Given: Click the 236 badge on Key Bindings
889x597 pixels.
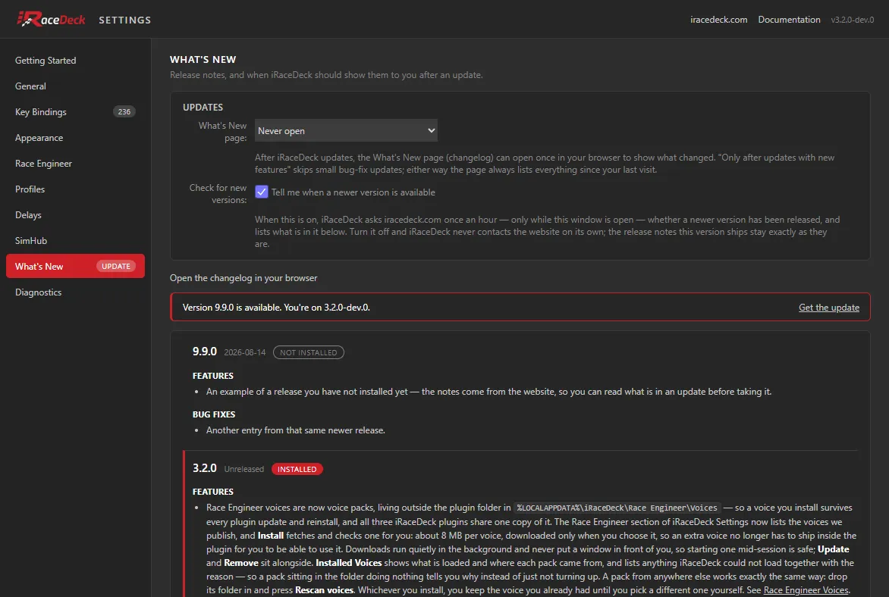Looking at the screenshot, I should (124, 111).
